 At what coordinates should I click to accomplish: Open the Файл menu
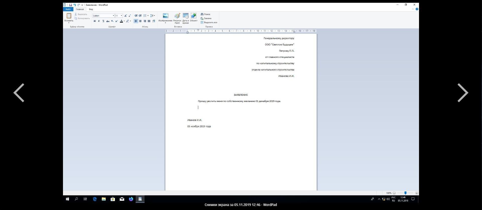[68, 9]
